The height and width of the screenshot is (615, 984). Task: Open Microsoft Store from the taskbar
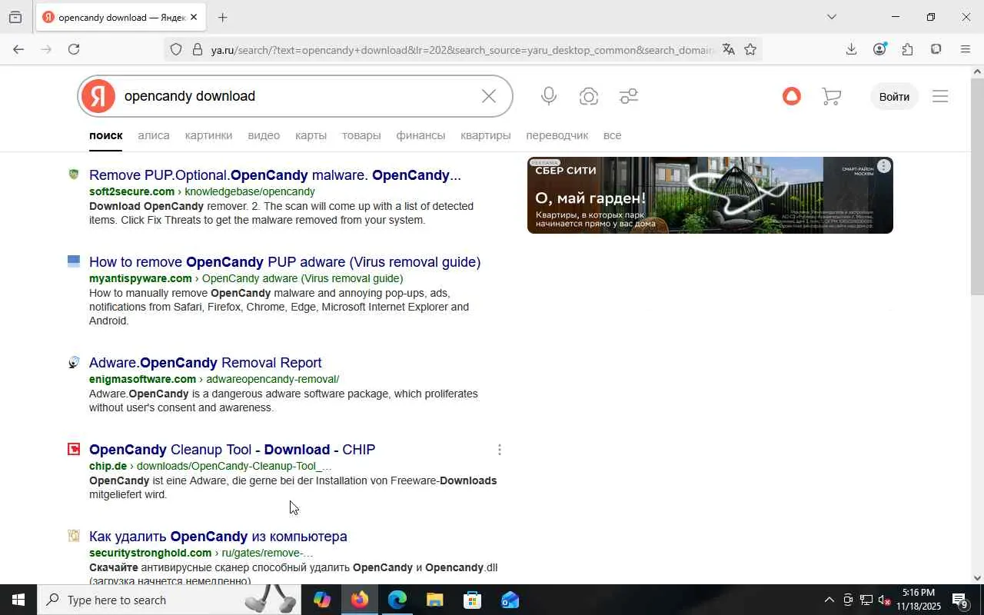[472, 600]
